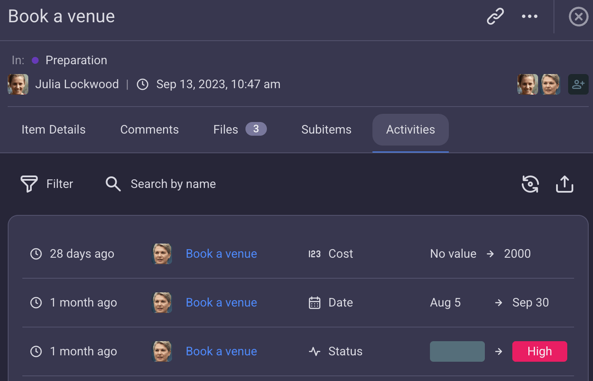
Task: Click the calendar icon beside Date
Action: coord(315,302)
